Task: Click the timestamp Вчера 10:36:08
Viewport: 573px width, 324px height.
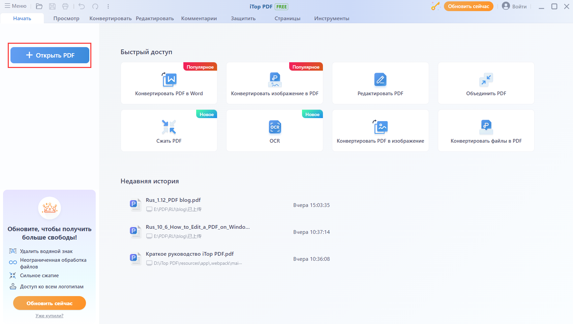Action: click(311, 259)
